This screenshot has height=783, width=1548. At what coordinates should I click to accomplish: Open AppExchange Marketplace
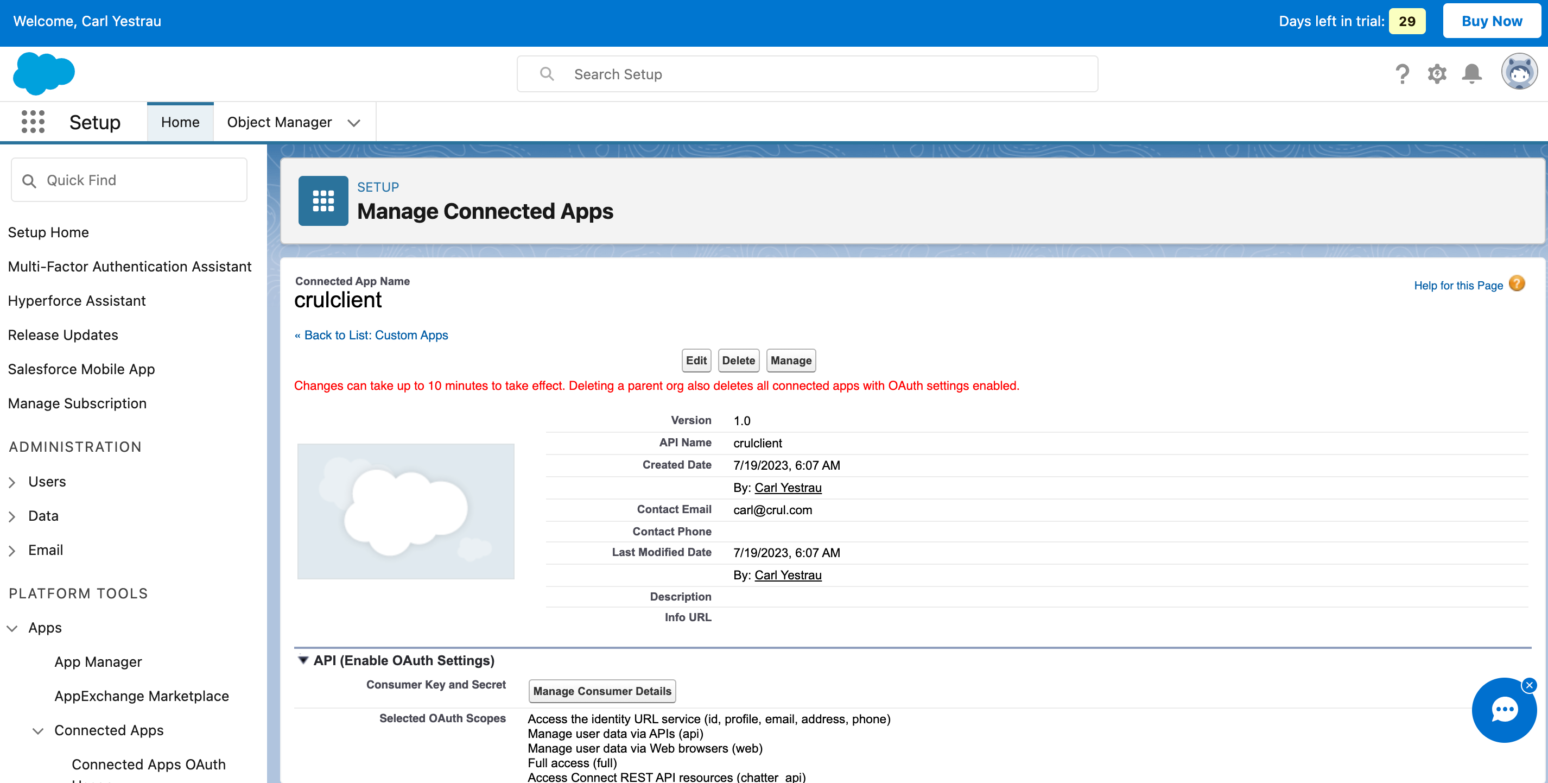click(142, 696)
